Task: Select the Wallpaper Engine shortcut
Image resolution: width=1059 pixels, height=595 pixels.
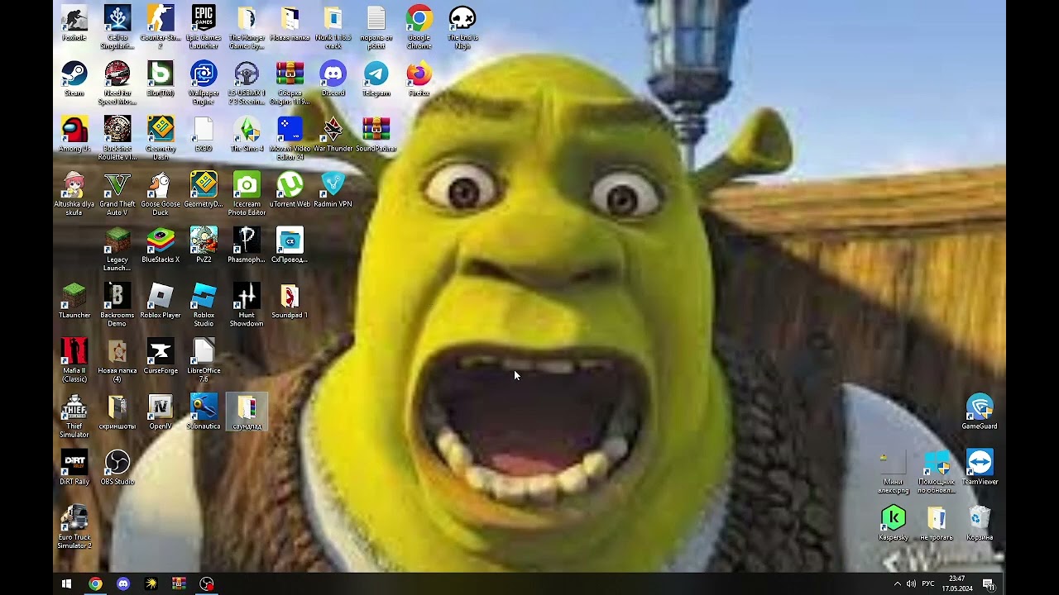Action: [x=204, y=83]
